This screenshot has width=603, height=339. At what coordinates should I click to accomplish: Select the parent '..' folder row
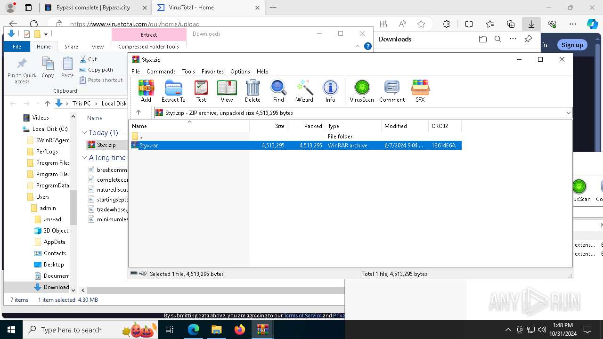[x=296, y=137]
